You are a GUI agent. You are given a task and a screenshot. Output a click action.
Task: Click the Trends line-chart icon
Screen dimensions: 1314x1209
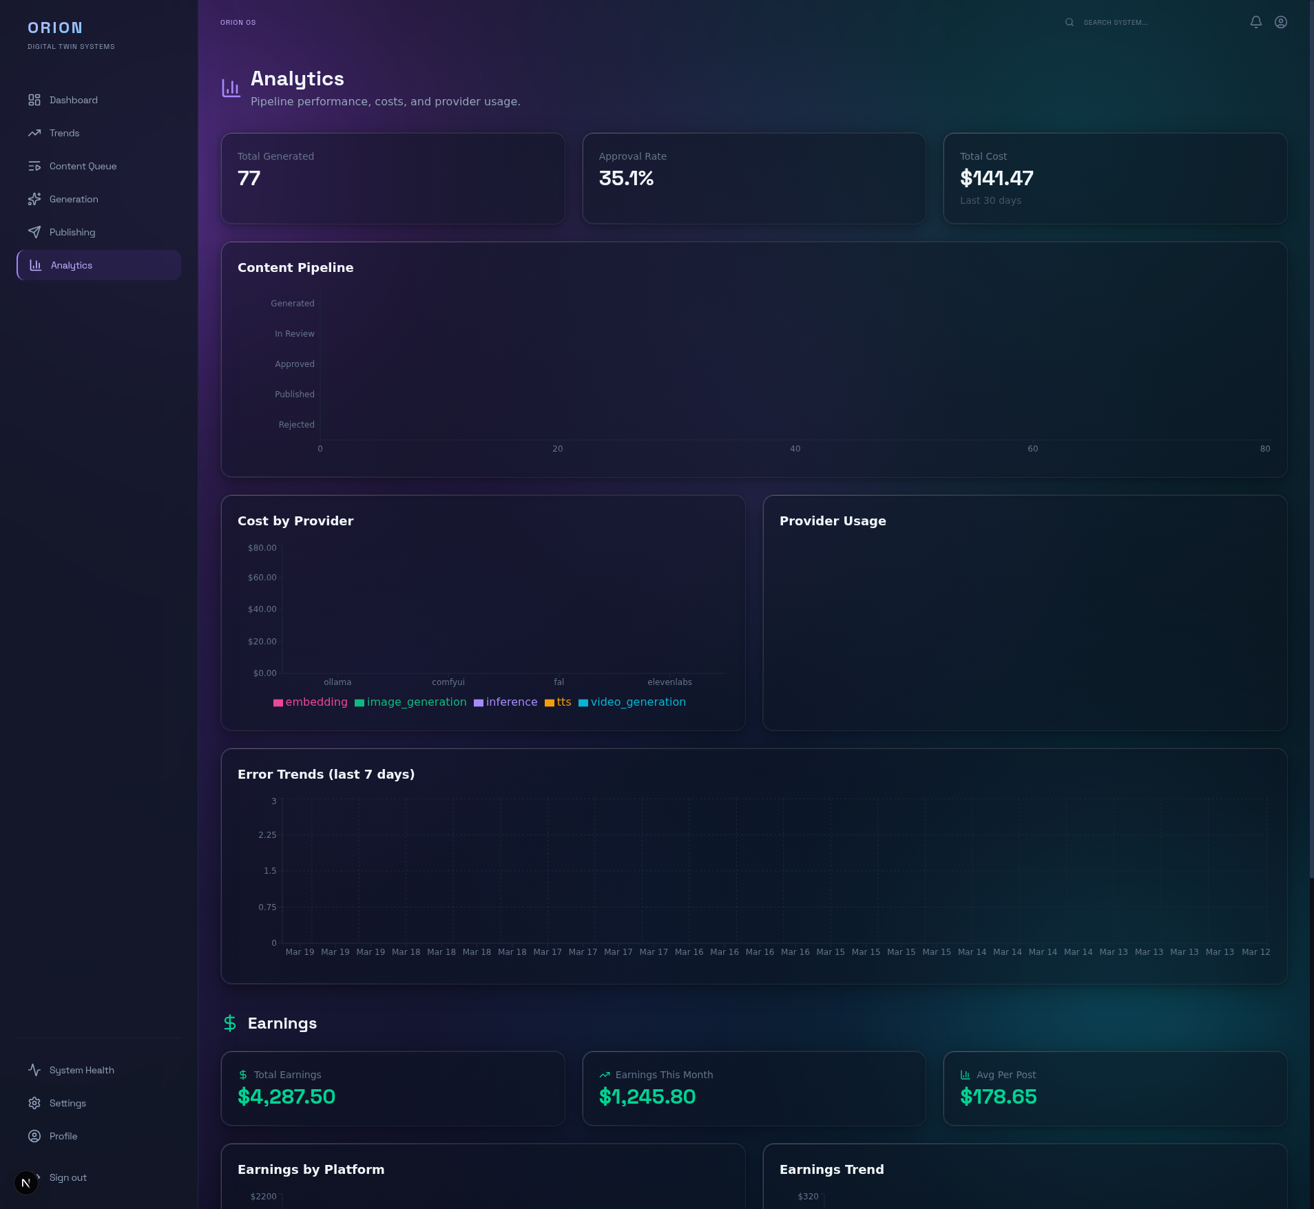pos(35,133)
